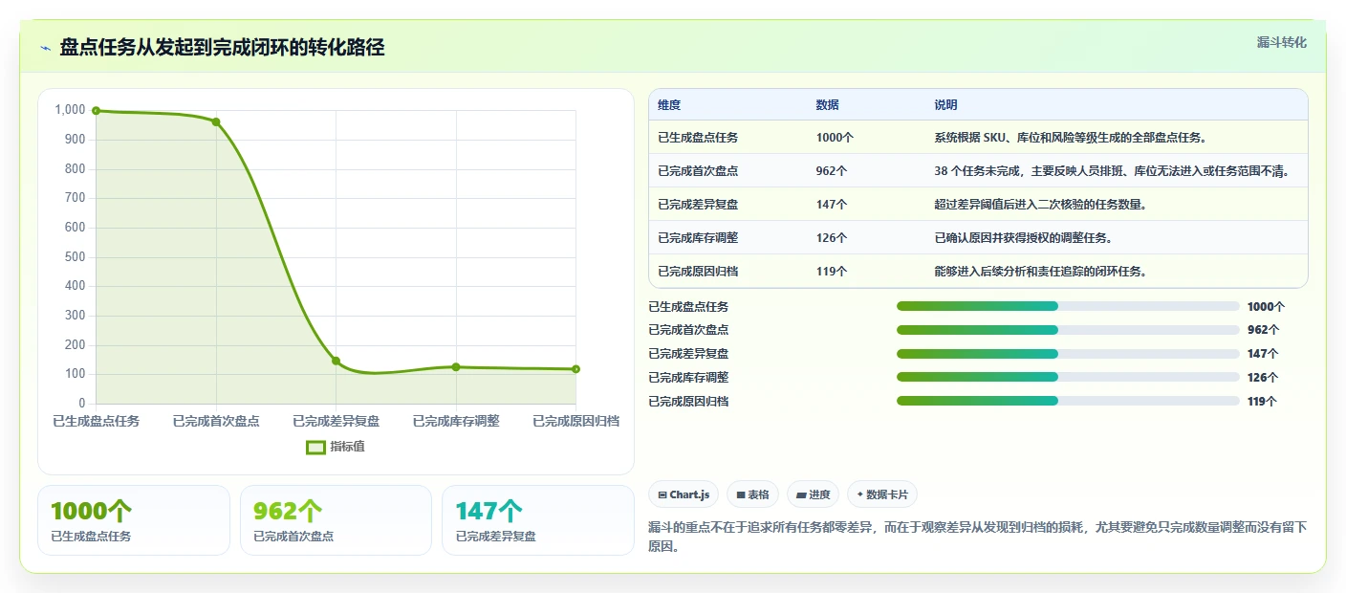Click the 126个 value in the table
The width and height of the screenshot is (1346, 593).
[x=832, y=238]
